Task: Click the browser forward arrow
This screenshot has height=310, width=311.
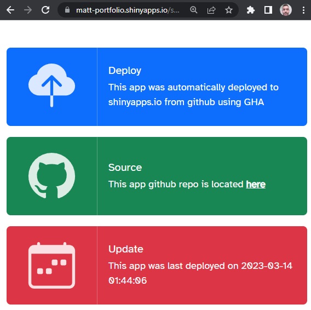Action: tap(28, 10)
